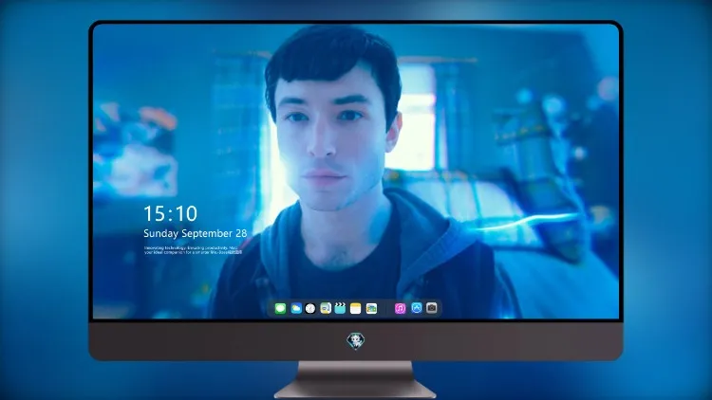This screenshot has height=400, width=712.
Task: Open the Clock app in the dock
Action: click(310, 308)
